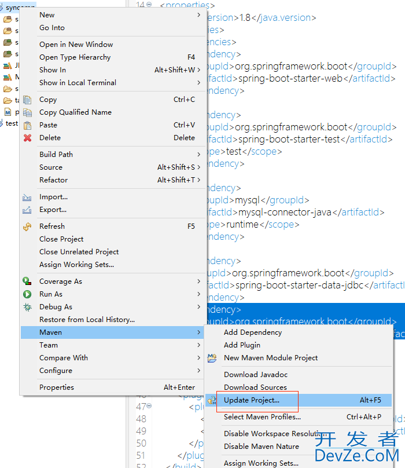Viewport: 405px width, 468px height.
Task: Collapse the properties fold toggle on line 14
Action: [149, 4]
